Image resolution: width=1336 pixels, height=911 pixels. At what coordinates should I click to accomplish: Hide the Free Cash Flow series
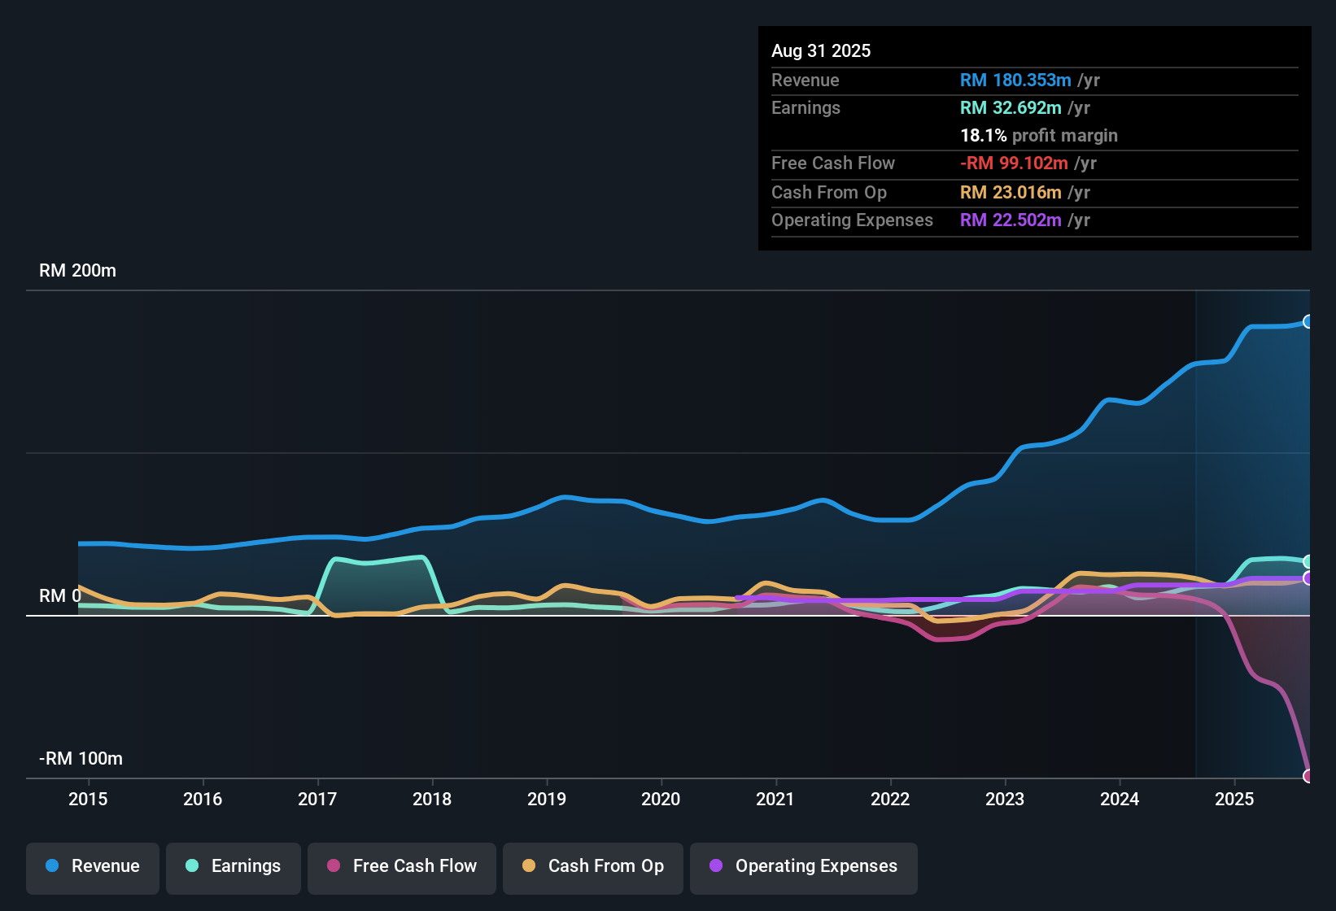[401, 868]
